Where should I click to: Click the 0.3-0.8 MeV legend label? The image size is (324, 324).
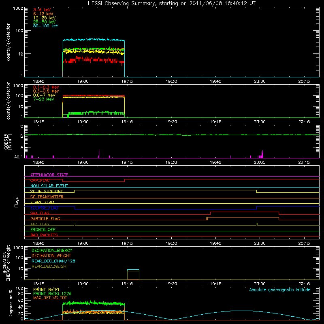[x=46, y=91]
